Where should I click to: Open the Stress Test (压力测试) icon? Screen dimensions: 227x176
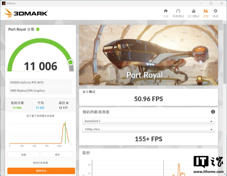194,13
